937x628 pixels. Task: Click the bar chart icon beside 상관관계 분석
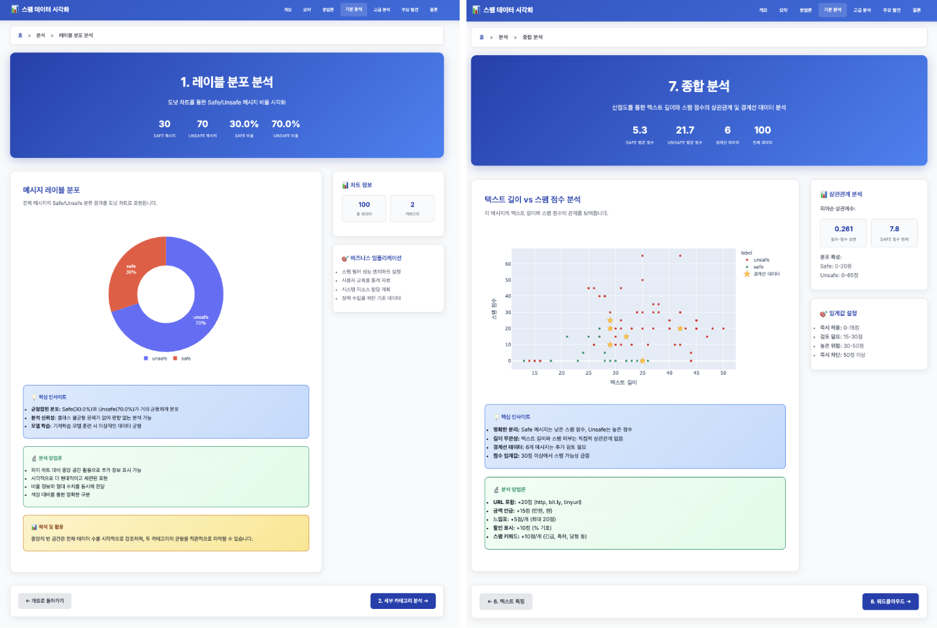[824, 195]
